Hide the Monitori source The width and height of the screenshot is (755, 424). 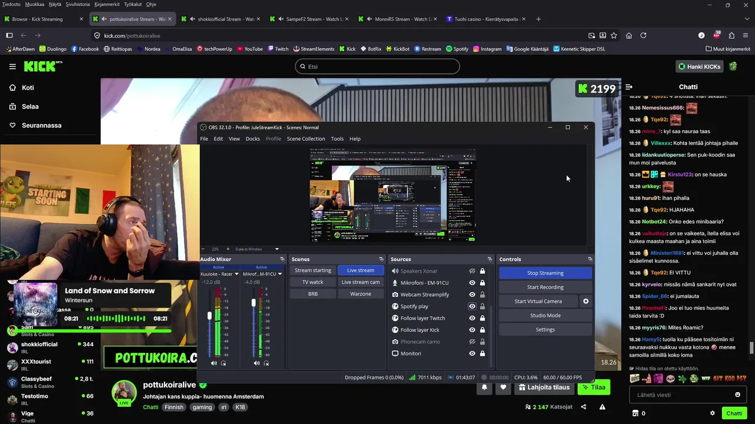tap(472, 353)
